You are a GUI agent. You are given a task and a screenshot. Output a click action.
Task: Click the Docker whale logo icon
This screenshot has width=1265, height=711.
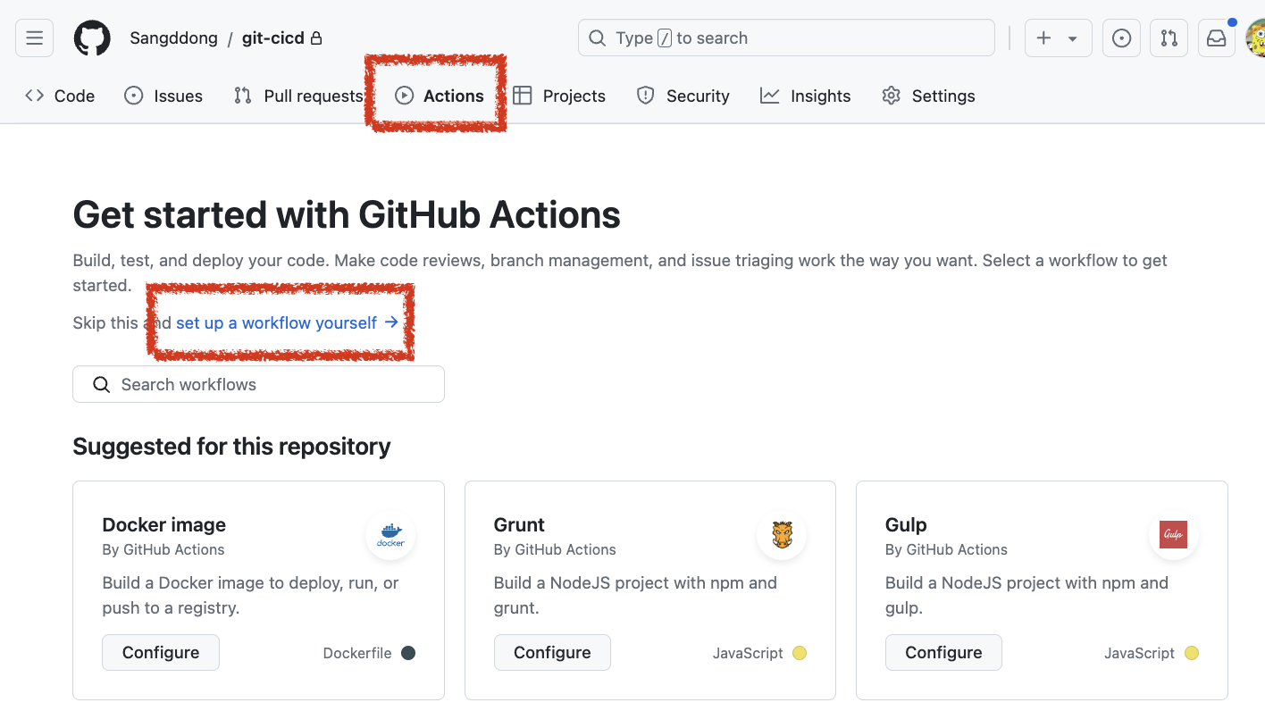coord(390,535)
